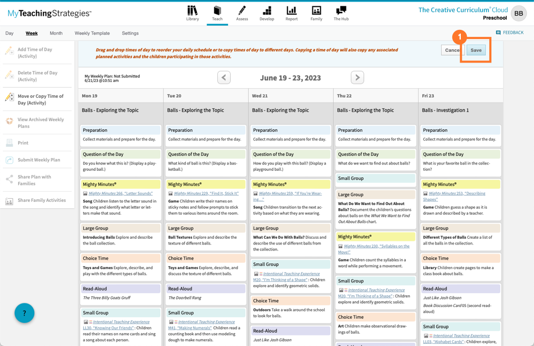Advance to the next week with the arrow

(x=357, y=77)
